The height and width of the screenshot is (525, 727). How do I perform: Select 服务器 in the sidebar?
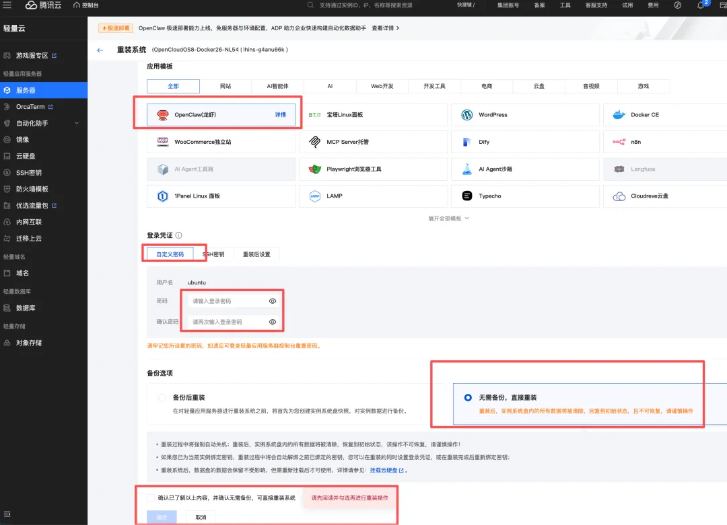(44, 90)
